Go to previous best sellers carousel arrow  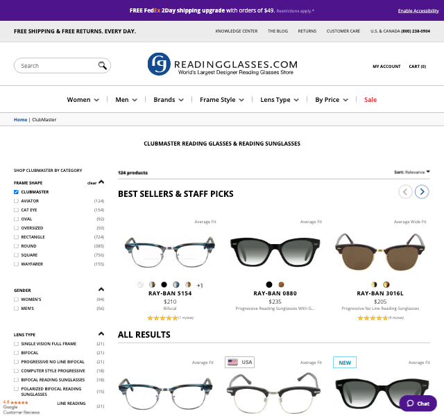pyautogui.click(x=406, y=192)
